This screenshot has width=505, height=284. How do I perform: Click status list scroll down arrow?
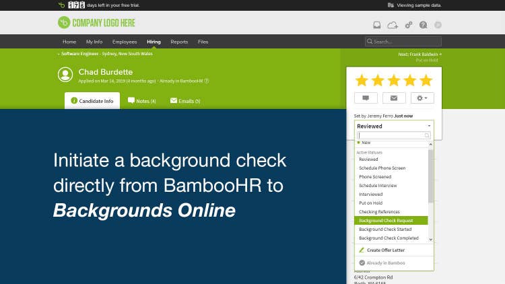431,240
